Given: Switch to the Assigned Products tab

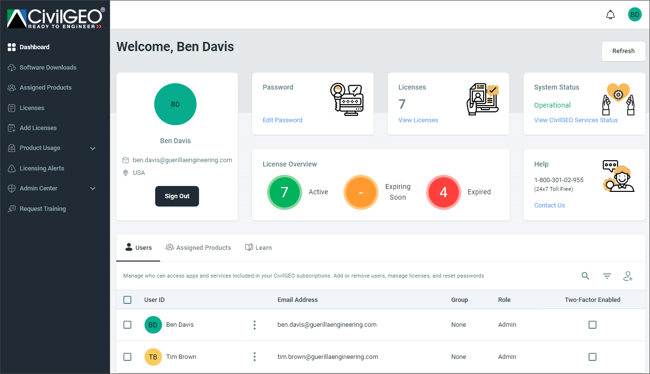Looking at the screenshot, I should (198, 247).
